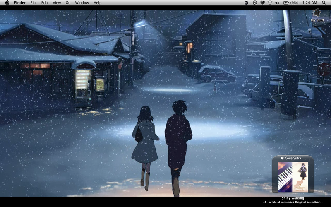This screenshot has height=207, width=331.
Task: Open the battery status menu showing 96%
Action: 291,3
